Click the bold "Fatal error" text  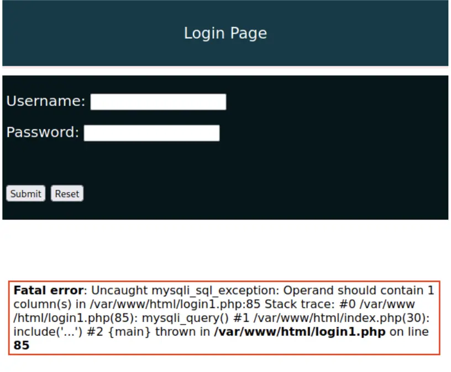pyautogui.click(x=48, y=290)
